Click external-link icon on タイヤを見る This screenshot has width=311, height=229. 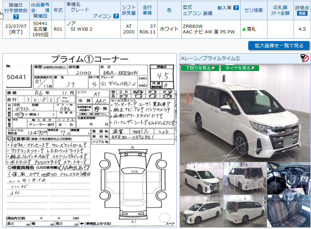(x=253, y=68)
